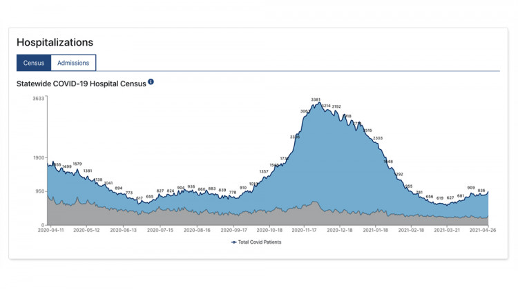Click the info icon beside Hospital Census title

click(151, 81)
